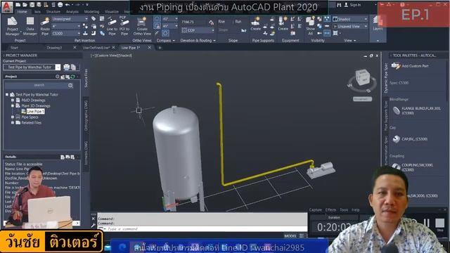Select Line Pipe 1 in project tree
Screen dimensions: 450x253
tap(36, 111)
